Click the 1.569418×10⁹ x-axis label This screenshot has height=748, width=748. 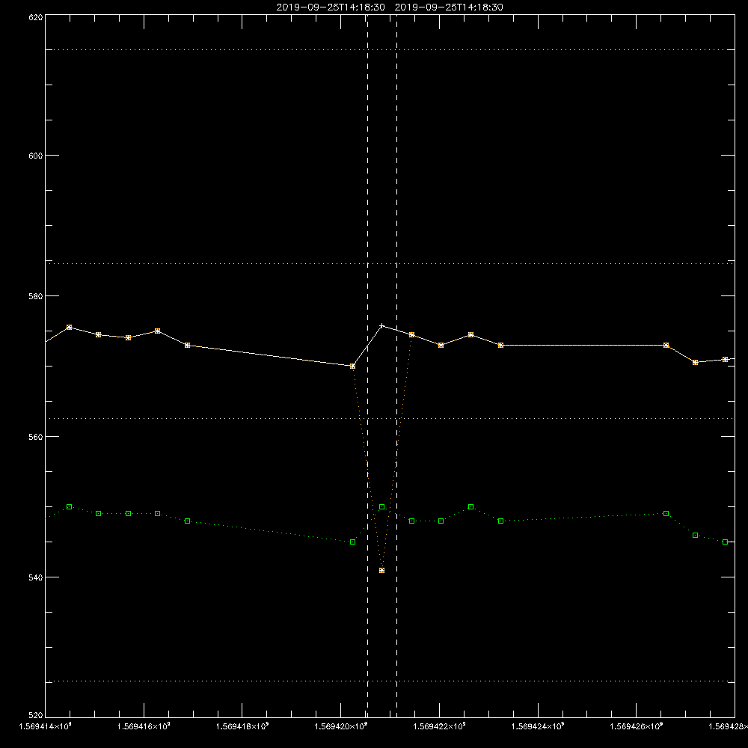(242, 726)
